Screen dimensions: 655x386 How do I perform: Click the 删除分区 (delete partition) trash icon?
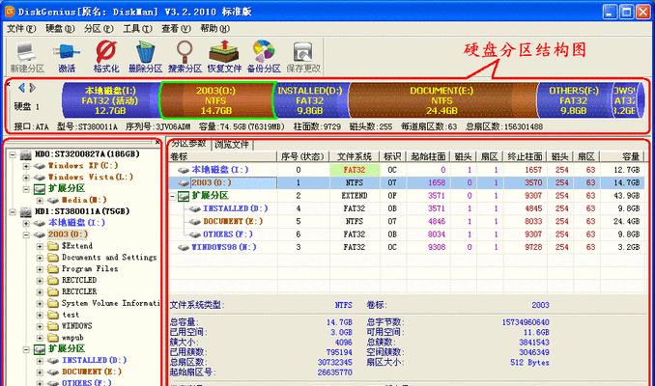click(x=145, y=57)
